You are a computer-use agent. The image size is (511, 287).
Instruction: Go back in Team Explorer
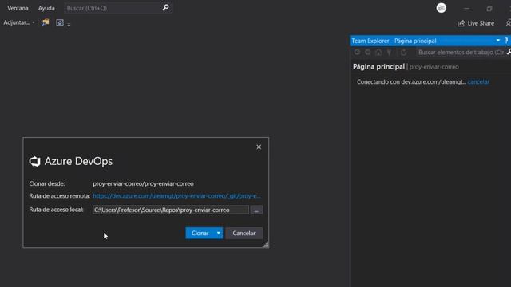(357, 52)
